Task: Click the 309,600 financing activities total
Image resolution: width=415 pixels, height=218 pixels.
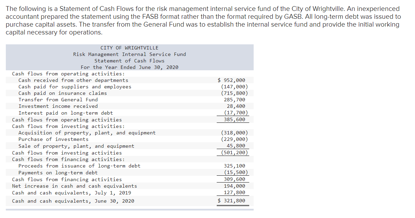Action: click(x=235, y=179)
